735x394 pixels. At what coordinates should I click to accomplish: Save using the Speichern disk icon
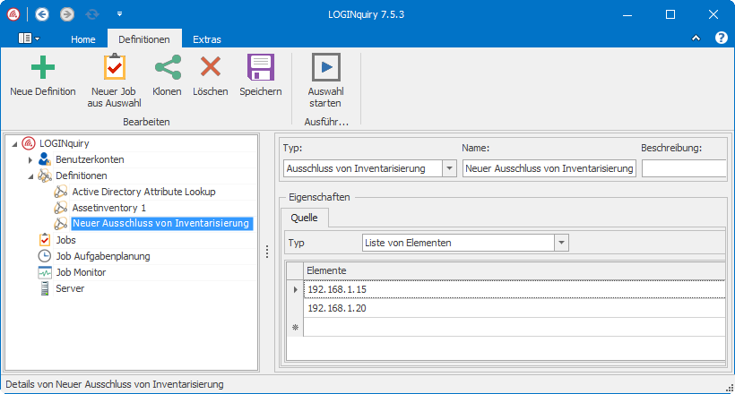point(261,67)
